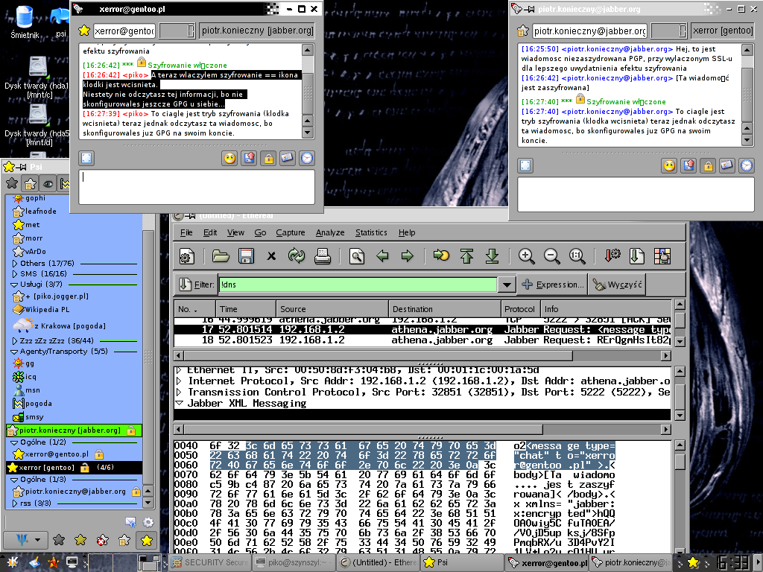763x572 pixels.
Task: Collapse the Agenty/Transporty (5/5) group
Action: [x=14, y=352]
